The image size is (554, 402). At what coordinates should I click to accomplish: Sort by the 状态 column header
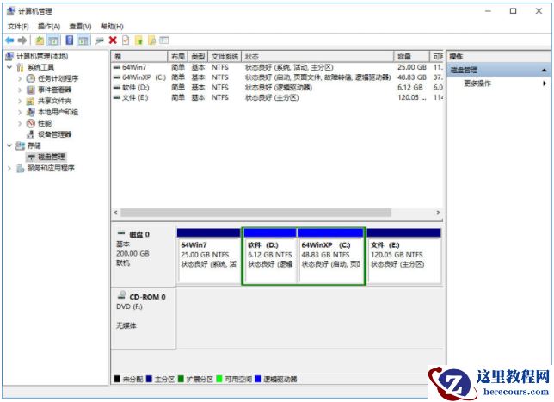click(x=317, y=57)
